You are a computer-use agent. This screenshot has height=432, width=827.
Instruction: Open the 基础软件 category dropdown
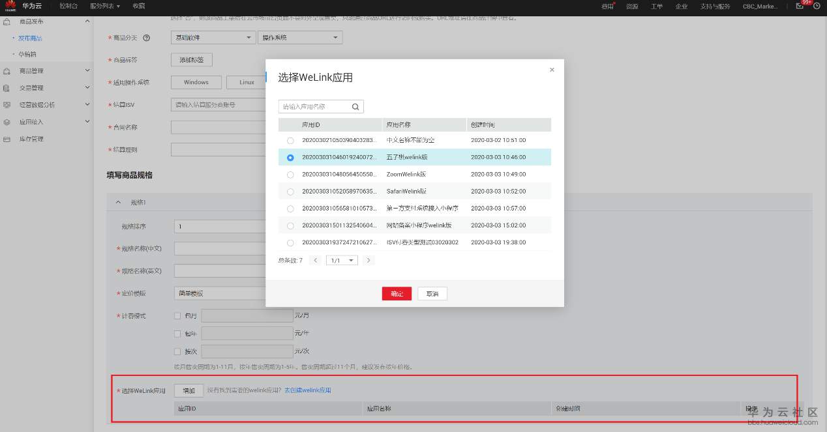point(213,38)
